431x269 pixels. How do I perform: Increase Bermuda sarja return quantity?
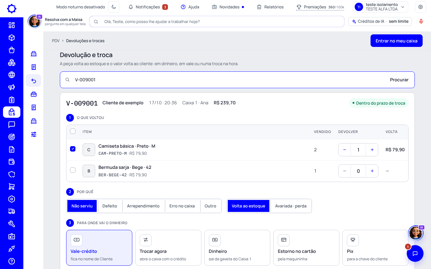pos(372,171)
